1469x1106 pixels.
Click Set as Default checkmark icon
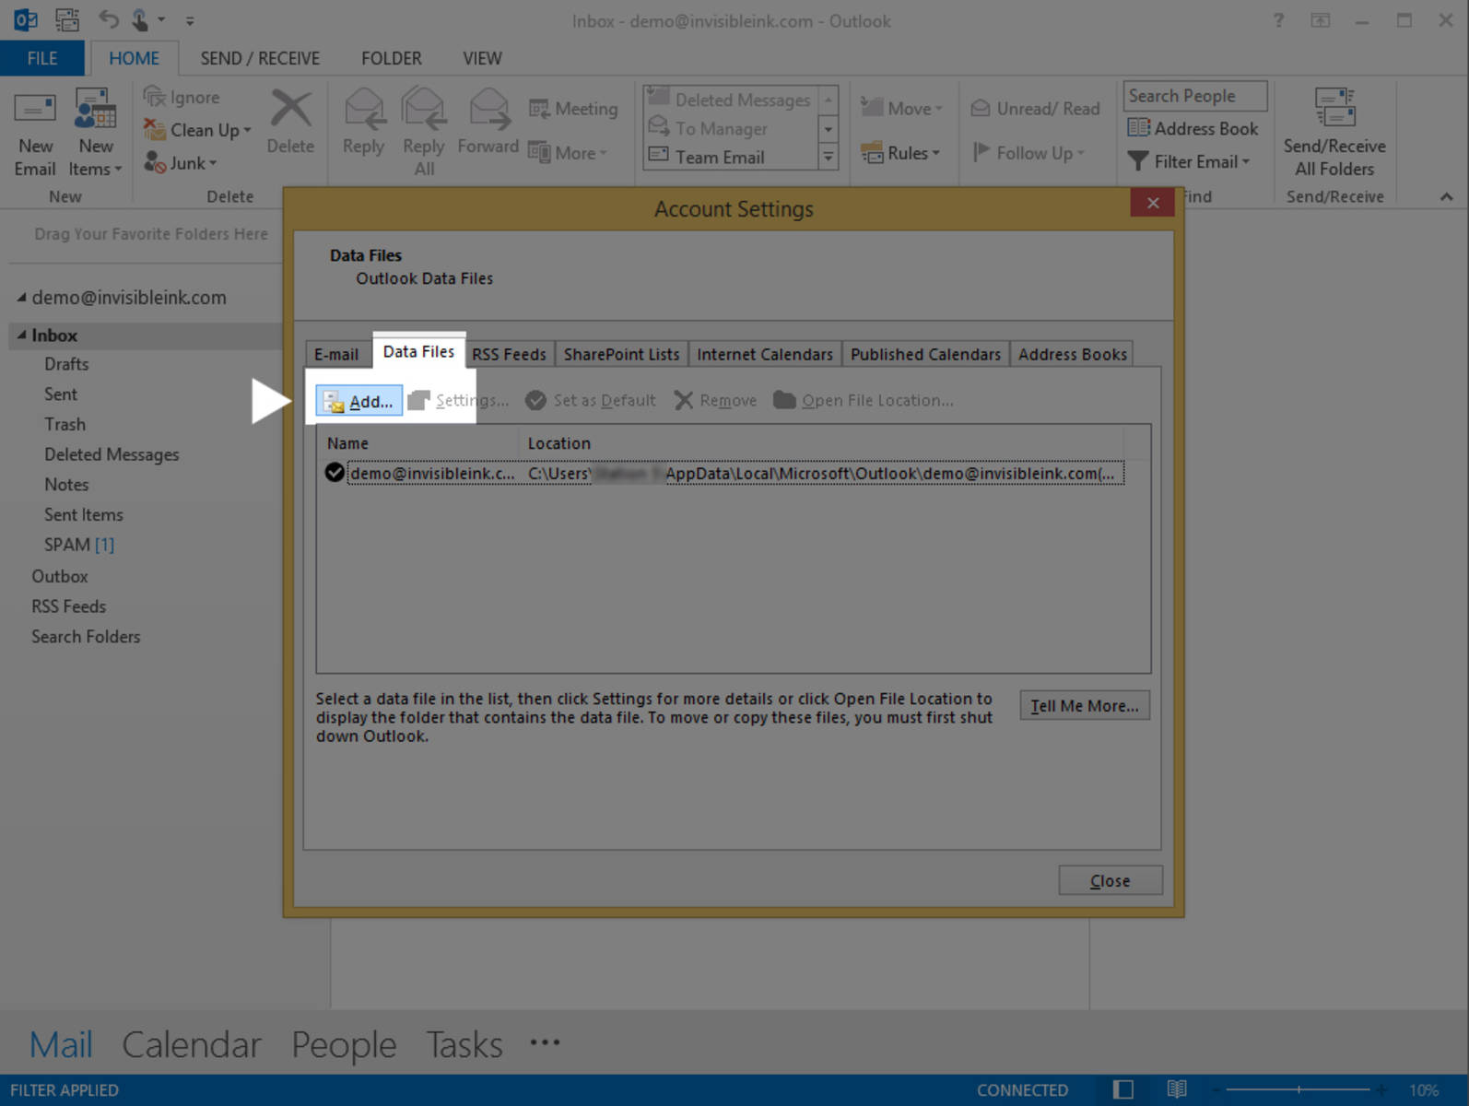535,400
